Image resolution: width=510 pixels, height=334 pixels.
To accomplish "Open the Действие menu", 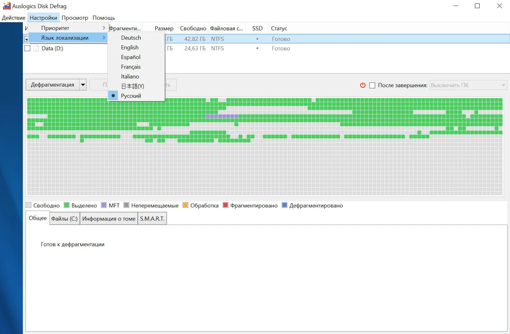I will [x=13, y=18].
